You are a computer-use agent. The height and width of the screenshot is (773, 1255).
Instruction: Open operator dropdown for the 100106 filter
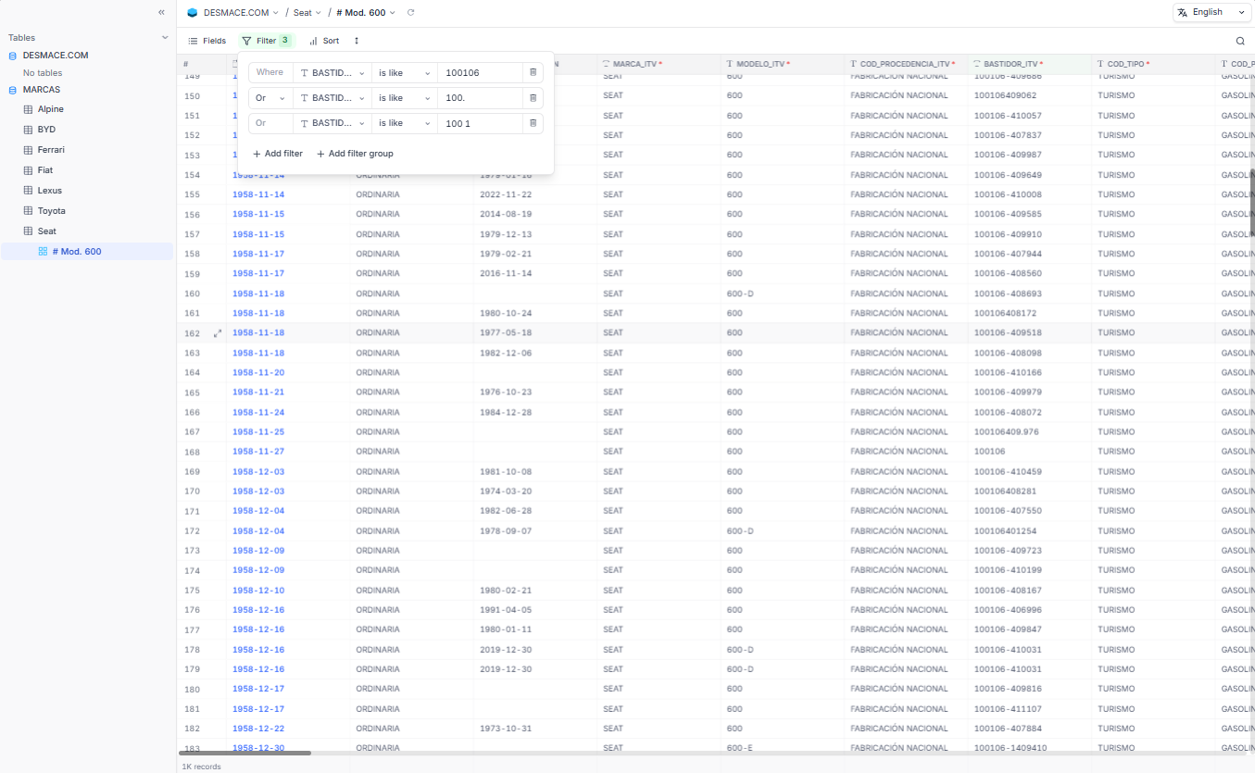(x=404, y=72)
